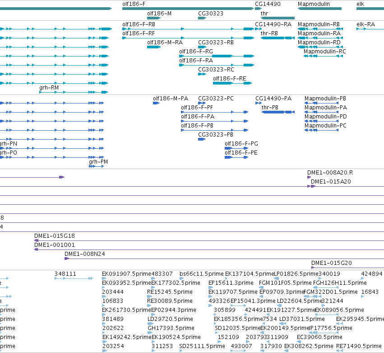Click EST feature 348111

[x=74, y=278]
